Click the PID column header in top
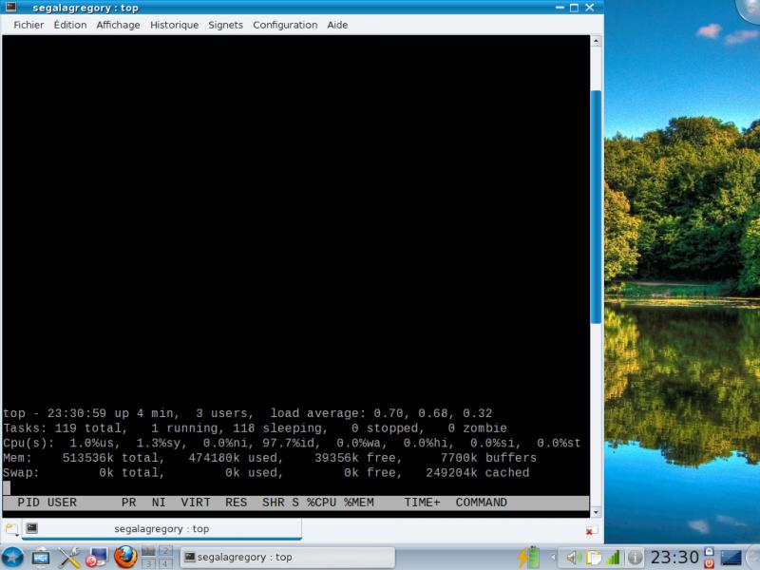 [28, 503]
